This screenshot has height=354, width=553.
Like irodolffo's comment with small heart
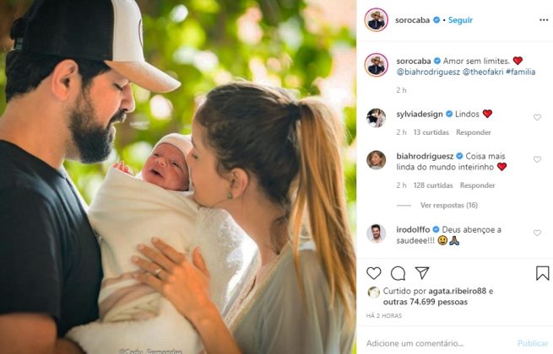coord(537,233)
